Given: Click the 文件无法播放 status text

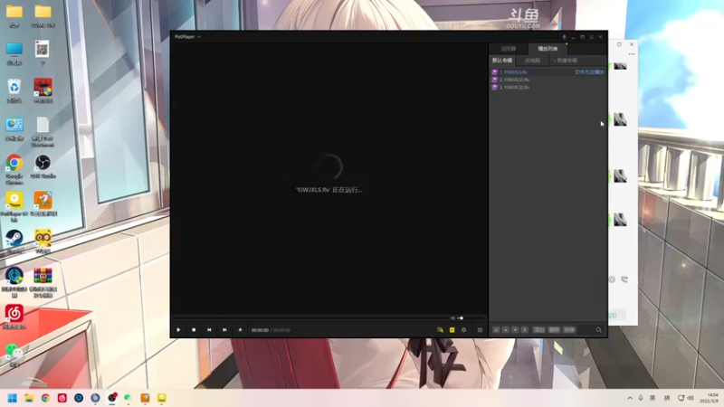Looking at the screenshot, I should click(589, 72).
